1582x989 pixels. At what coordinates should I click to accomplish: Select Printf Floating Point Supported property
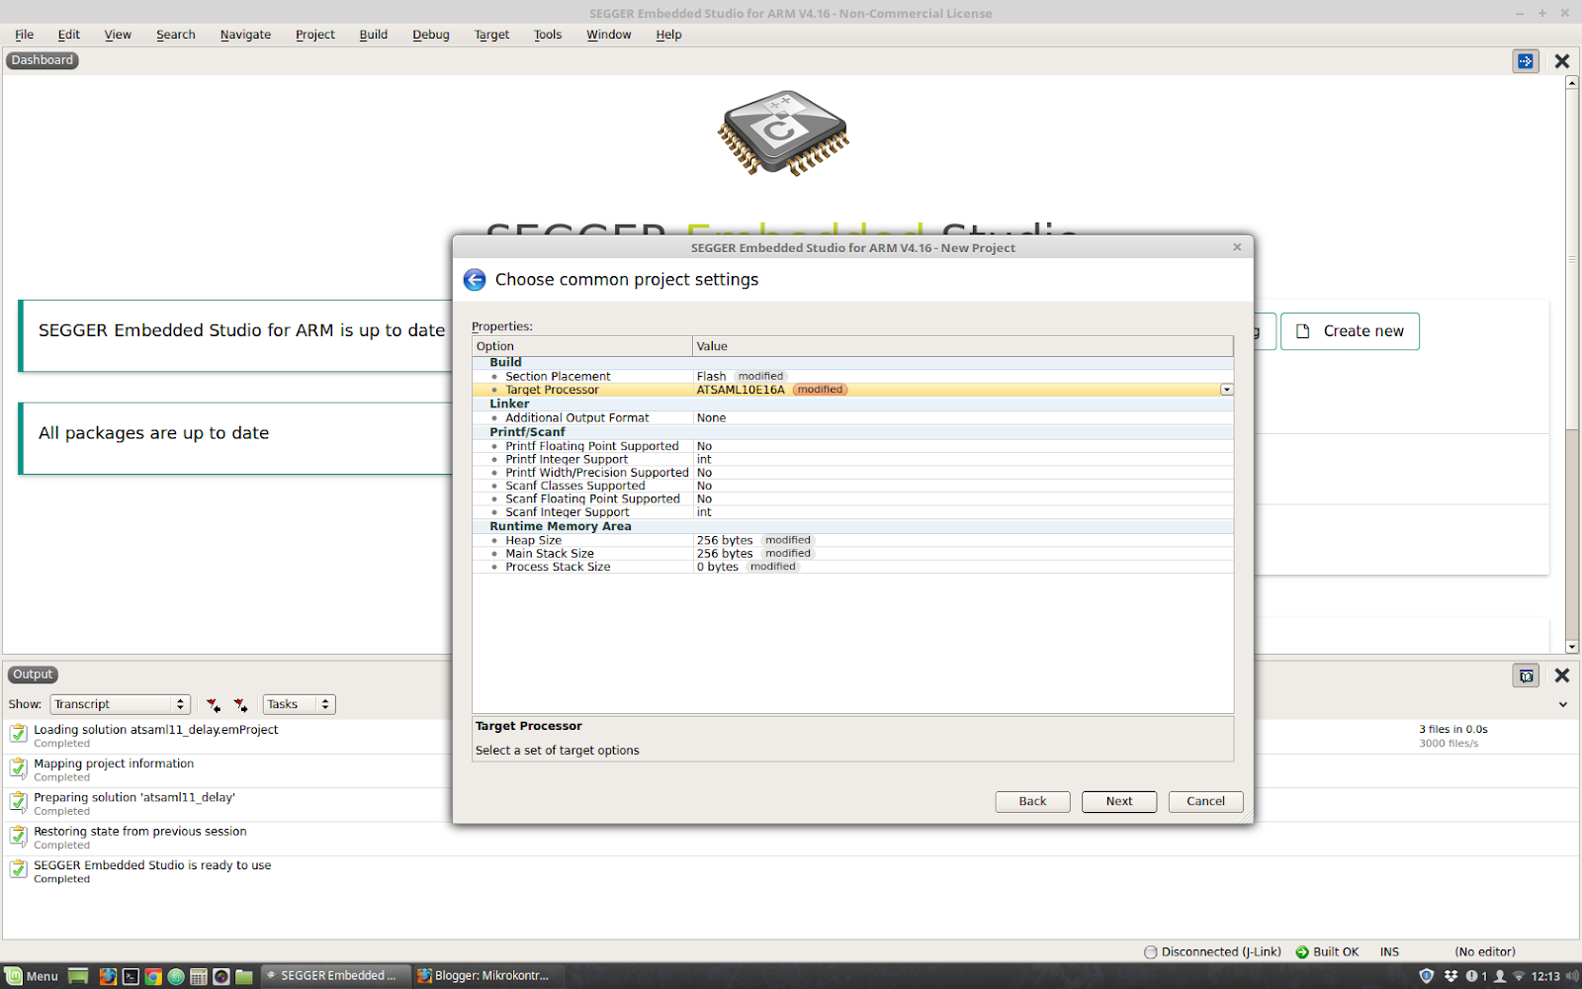pyautogui.click(x=853, y=447)
